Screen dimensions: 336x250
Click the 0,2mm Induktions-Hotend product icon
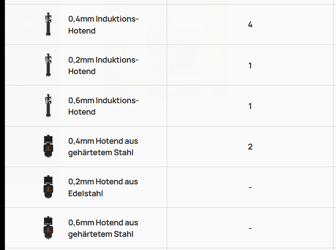(48, 65)
